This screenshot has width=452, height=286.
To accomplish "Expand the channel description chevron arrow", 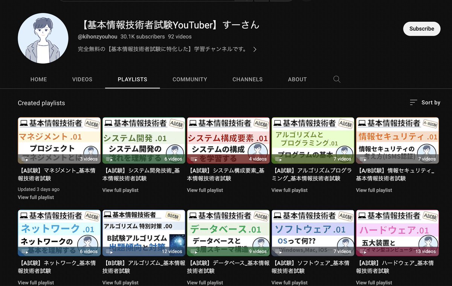I will 255,49.
